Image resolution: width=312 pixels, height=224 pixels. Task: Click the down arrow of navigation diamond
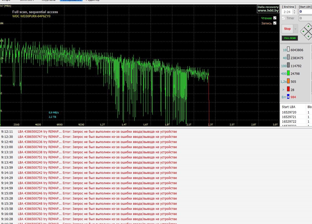(308, 37)
